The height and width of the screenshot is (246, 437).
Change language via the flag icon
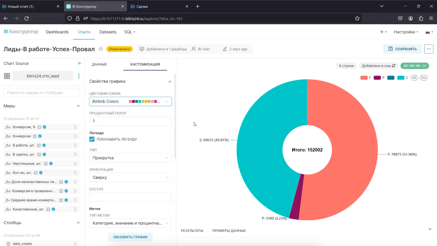[x=429, y=32]
